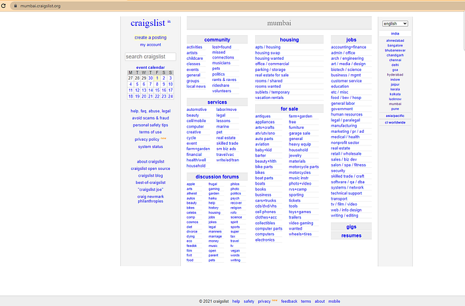Open lost+found community link
This screenshot has height=306, width=465.
[x=221, y=47]
